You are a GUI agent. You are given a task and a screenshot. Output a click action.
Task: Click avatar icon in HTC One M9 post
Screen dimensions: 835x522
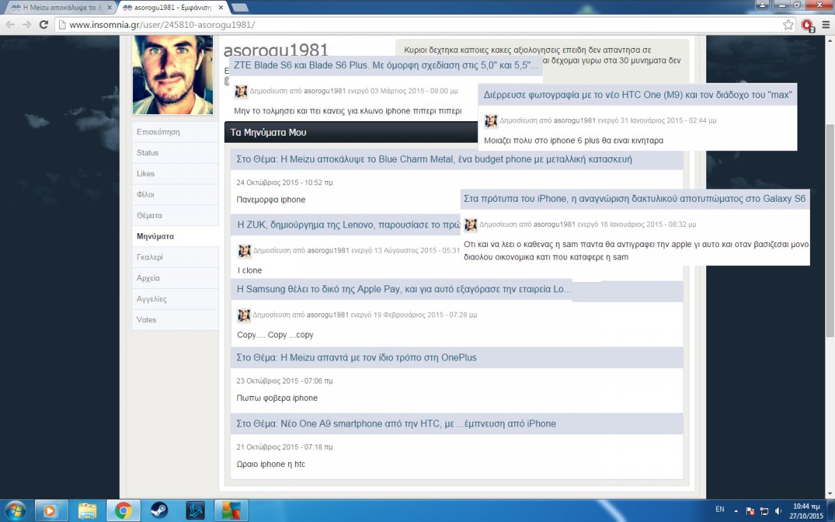click(491, 120)
